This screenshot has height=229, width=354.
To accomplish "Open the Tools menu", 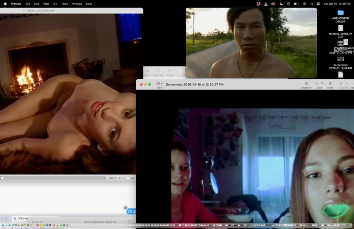I will tap(65, 4).
